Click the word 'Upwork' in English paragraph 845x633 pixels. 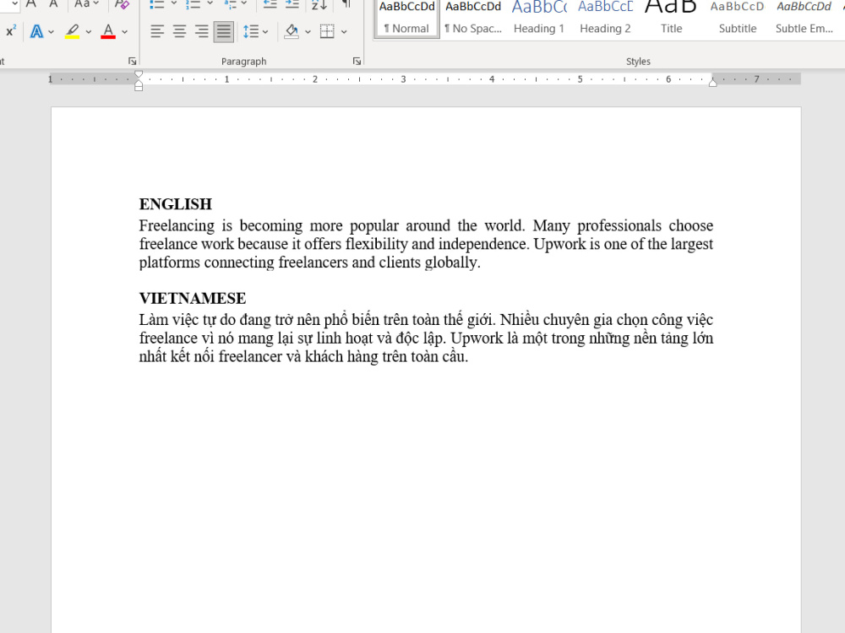click(x=559, y=245)
